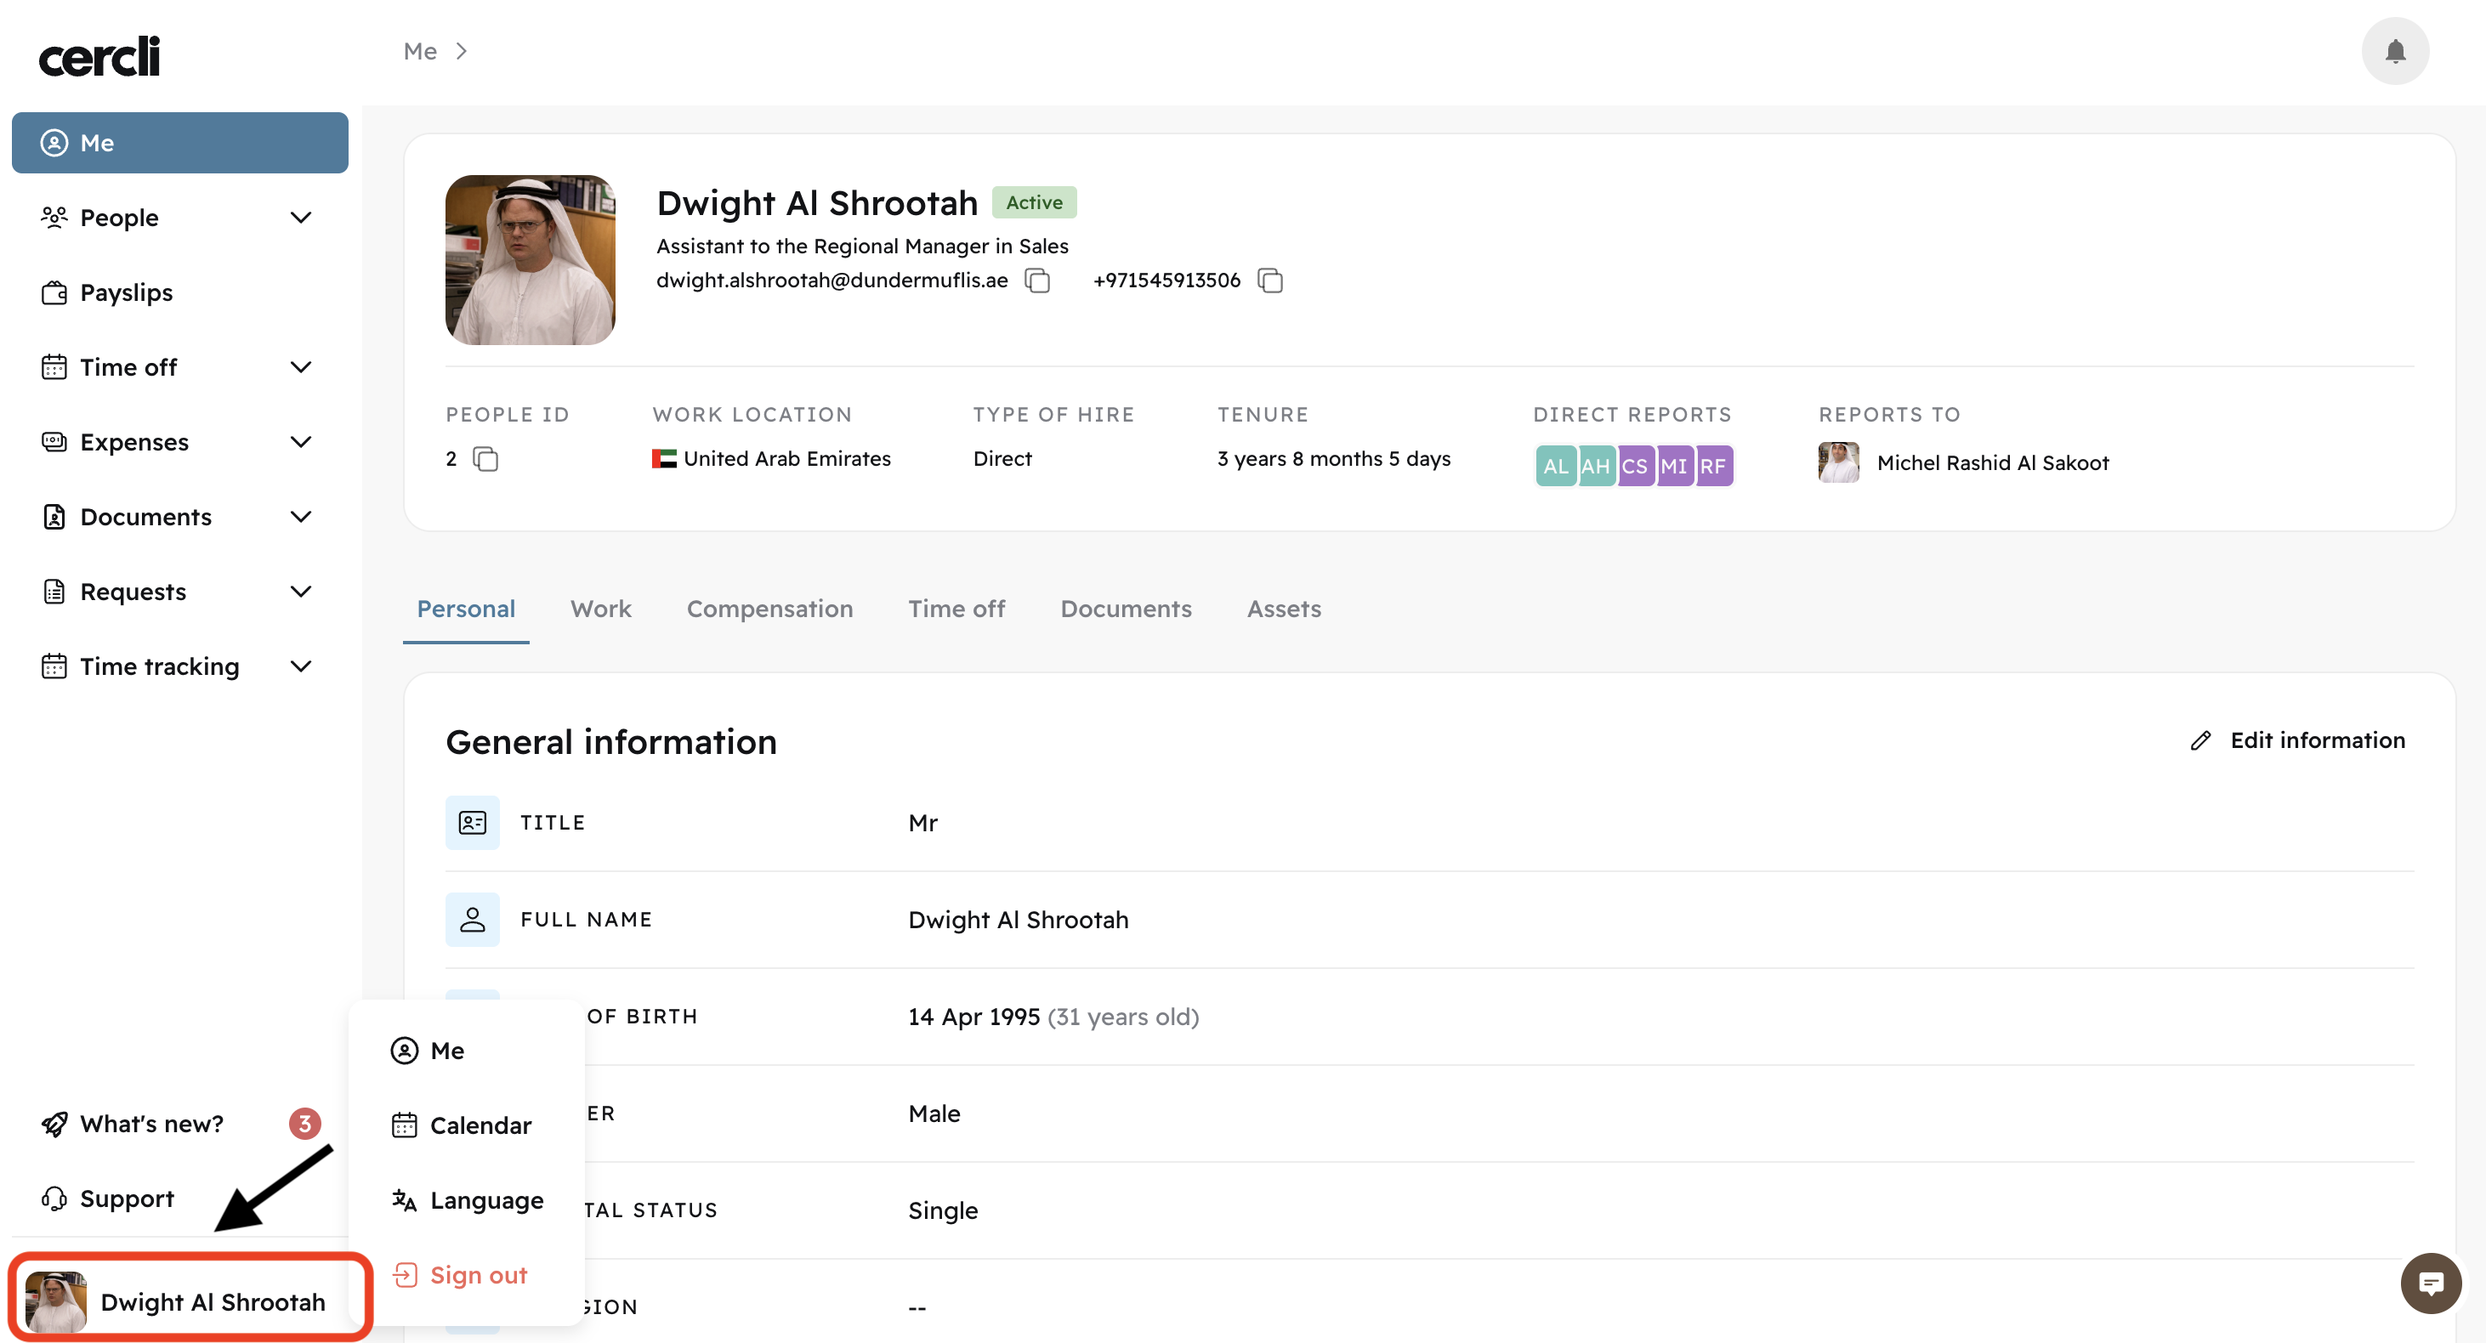Click the marital status value Single
2486x1343 pixels.
pos(943,1210)
